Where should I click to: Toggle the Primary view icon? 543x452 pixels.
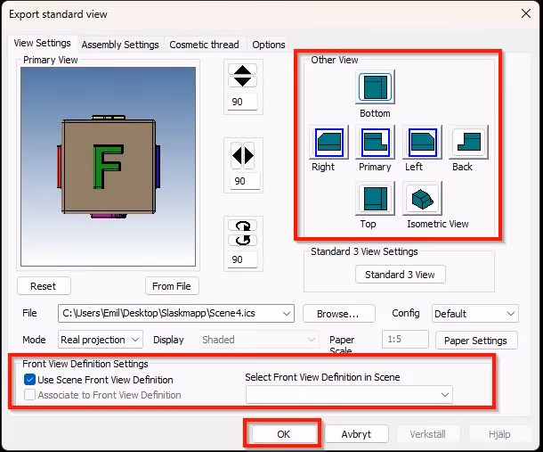375,143
